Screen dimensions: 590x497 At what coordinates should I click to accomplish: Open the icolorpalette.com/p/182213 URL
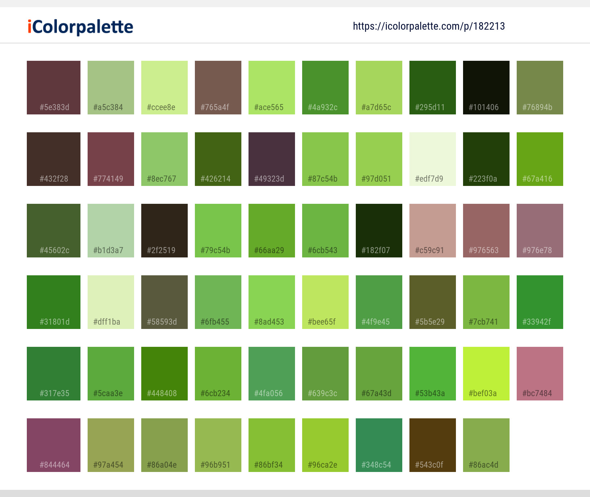pyautogui.click(x=429, y=26)
